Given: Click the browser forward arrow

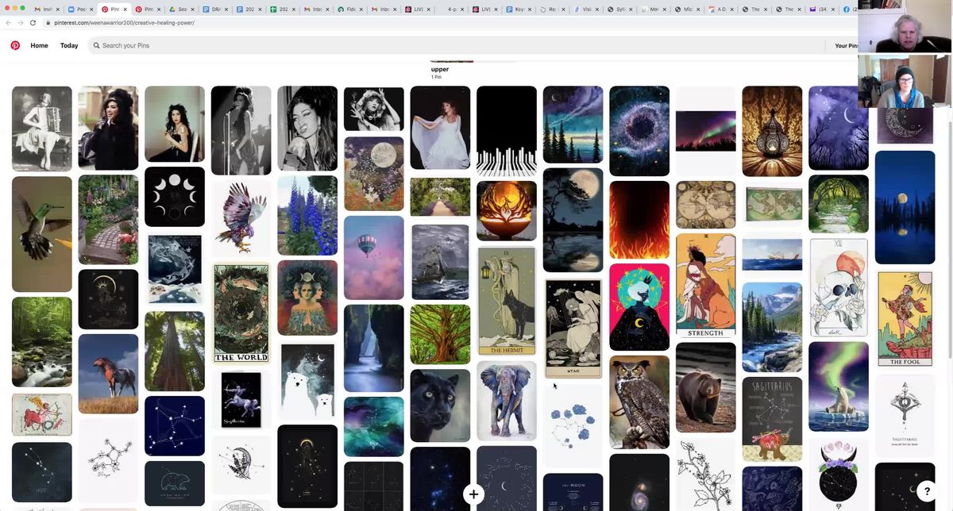Looking at the screenshot, I should (21, 22).
